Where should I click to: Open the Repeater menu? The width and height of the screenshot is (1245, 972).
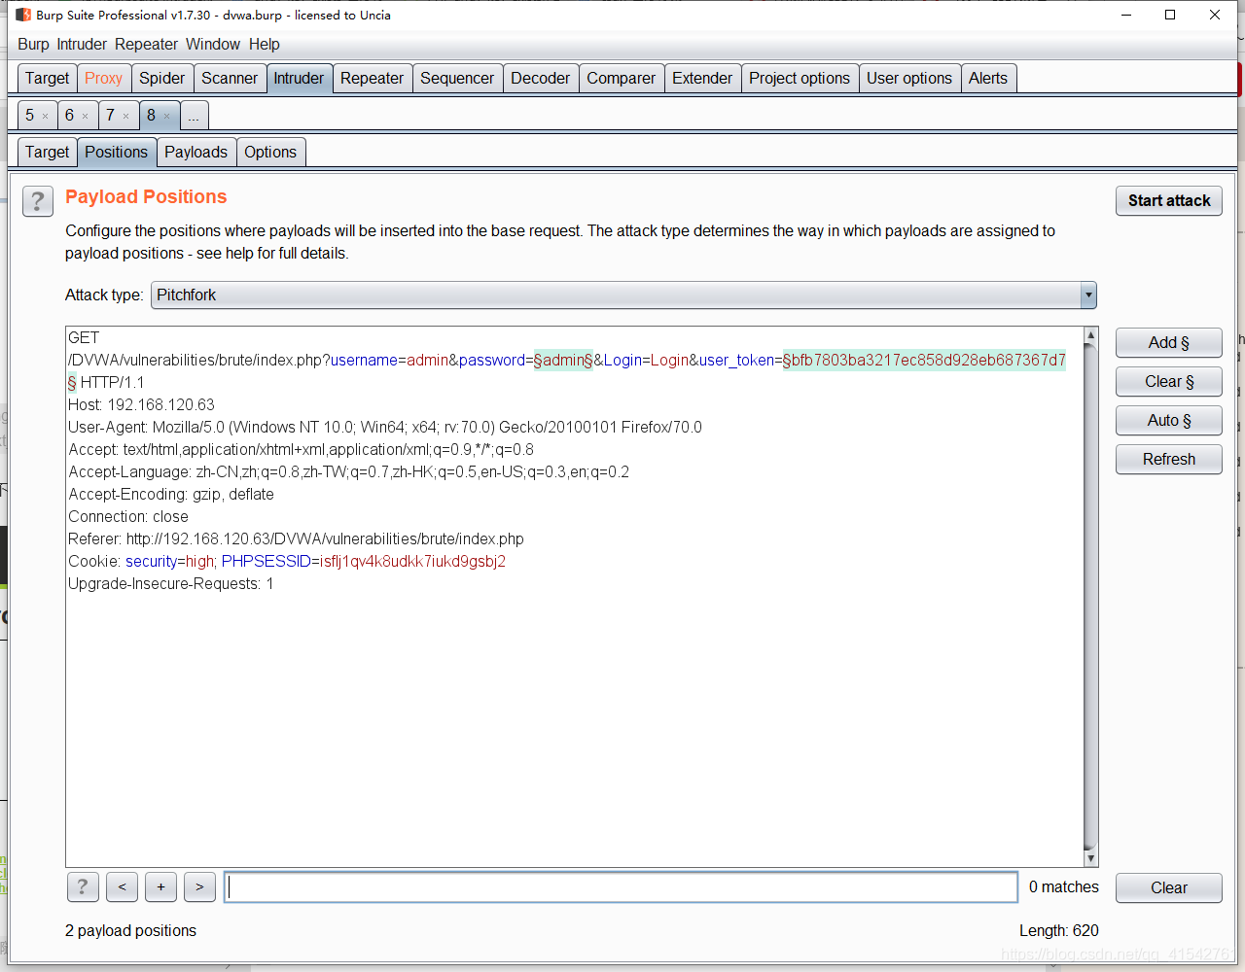click(146, 44)
